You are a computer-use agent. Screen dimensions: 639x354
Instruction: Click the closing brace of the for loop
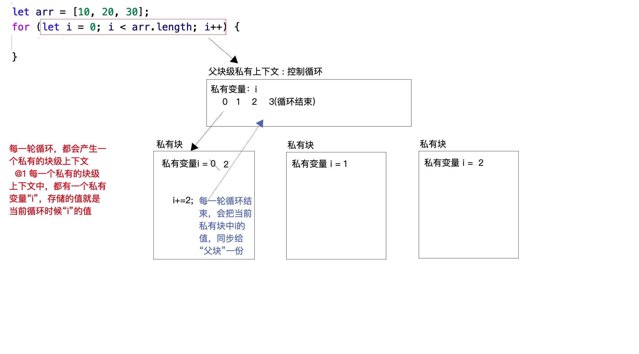15,57
